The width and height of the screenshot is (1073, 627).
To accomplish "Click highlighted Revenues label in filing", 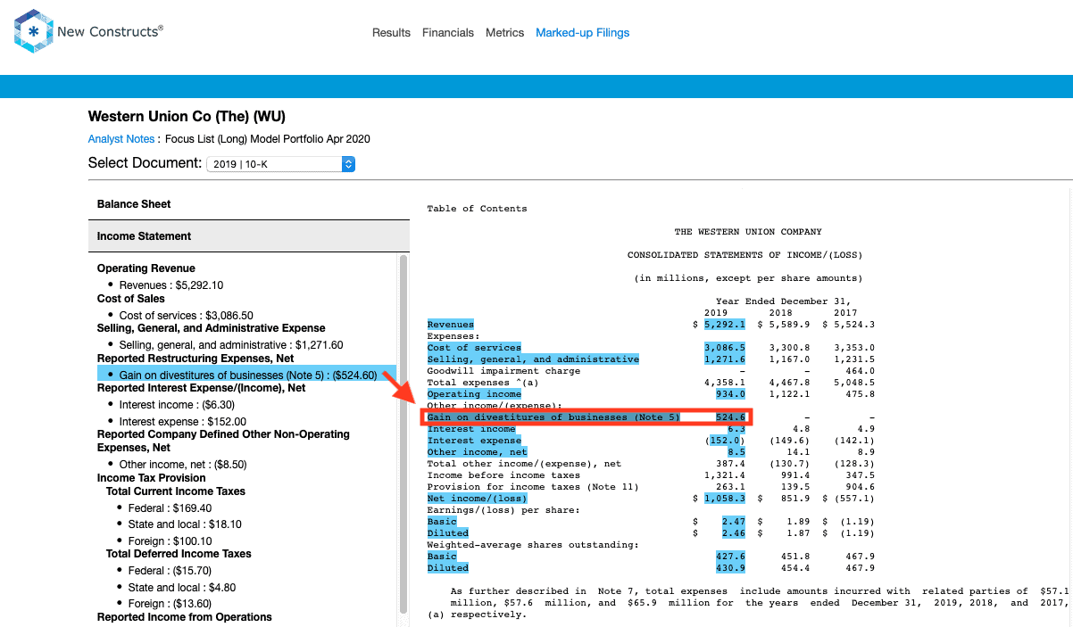I will (x=451, y=325).
